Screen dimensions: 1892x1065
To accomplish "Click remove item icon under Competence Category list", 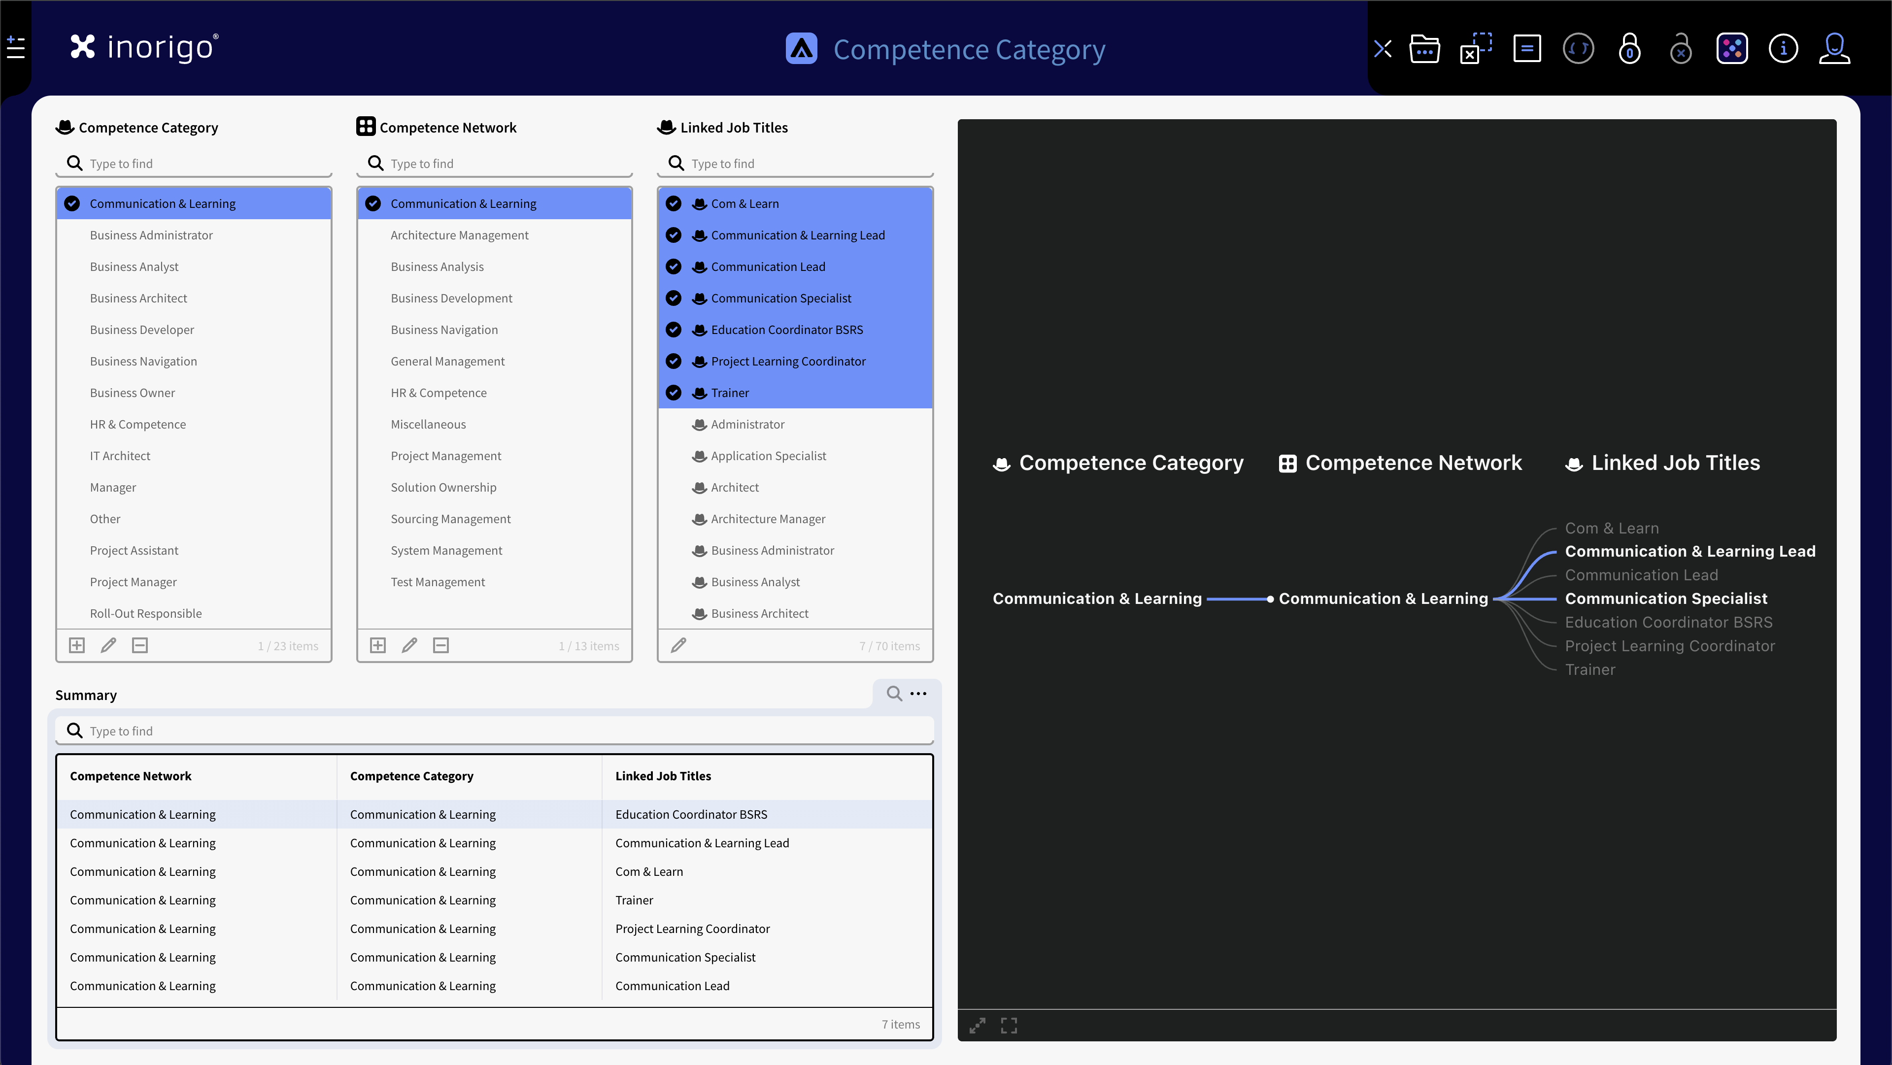I will (139, 646).
